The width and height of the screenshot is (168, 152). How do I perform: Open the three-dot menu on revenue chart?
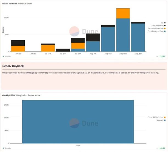click(x=157, y=56)
